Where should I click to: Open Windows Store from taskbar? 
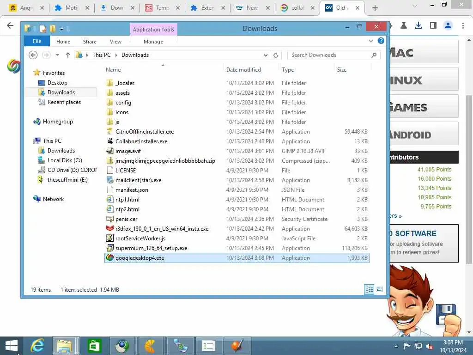coord(94,346)
